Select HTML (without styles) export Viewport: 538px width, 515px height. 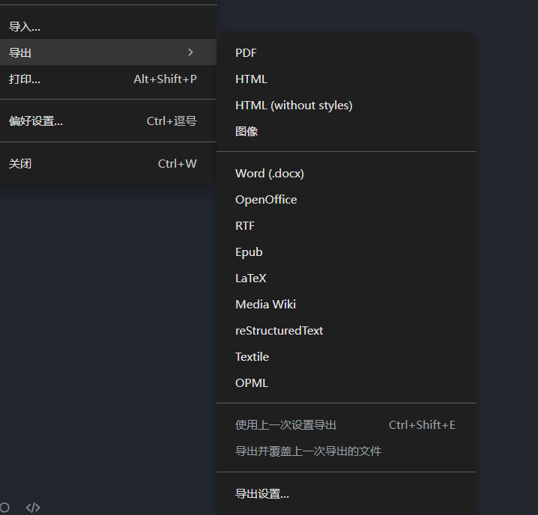click(294, 106)
